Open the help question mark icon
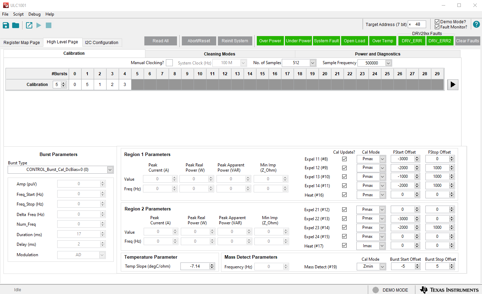The width and height of the screenshot is (482, 294). [x=476, y=24]
